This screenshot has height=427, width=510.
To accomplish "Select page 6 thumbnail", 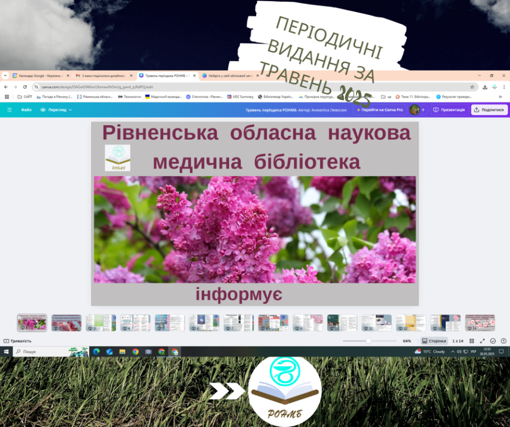I will click(204, 323).
